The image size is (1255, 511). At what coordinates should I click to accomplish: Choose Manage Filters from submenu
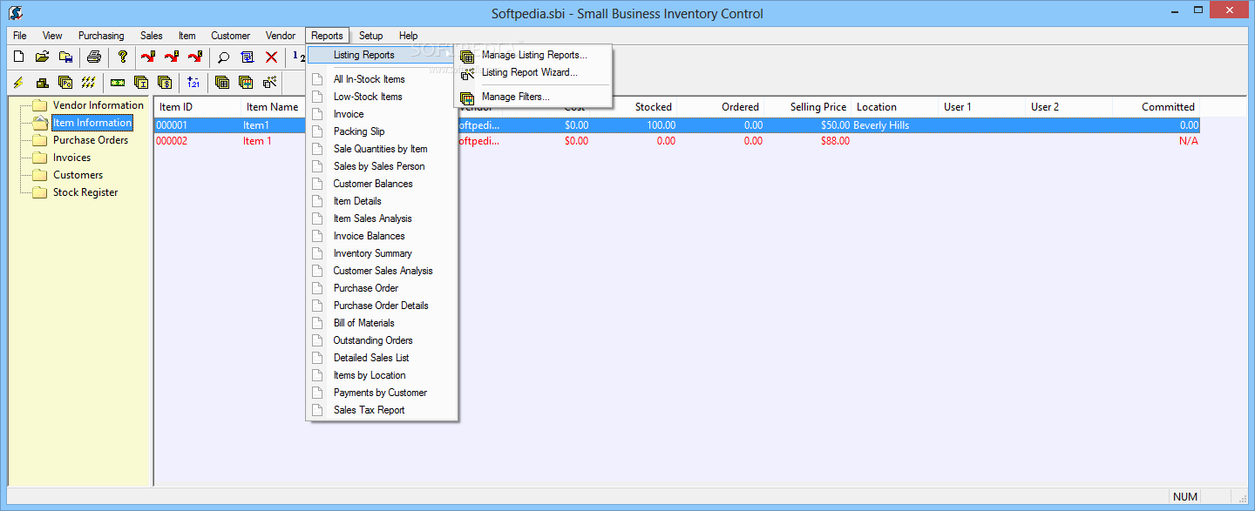(x=533, y=97)
